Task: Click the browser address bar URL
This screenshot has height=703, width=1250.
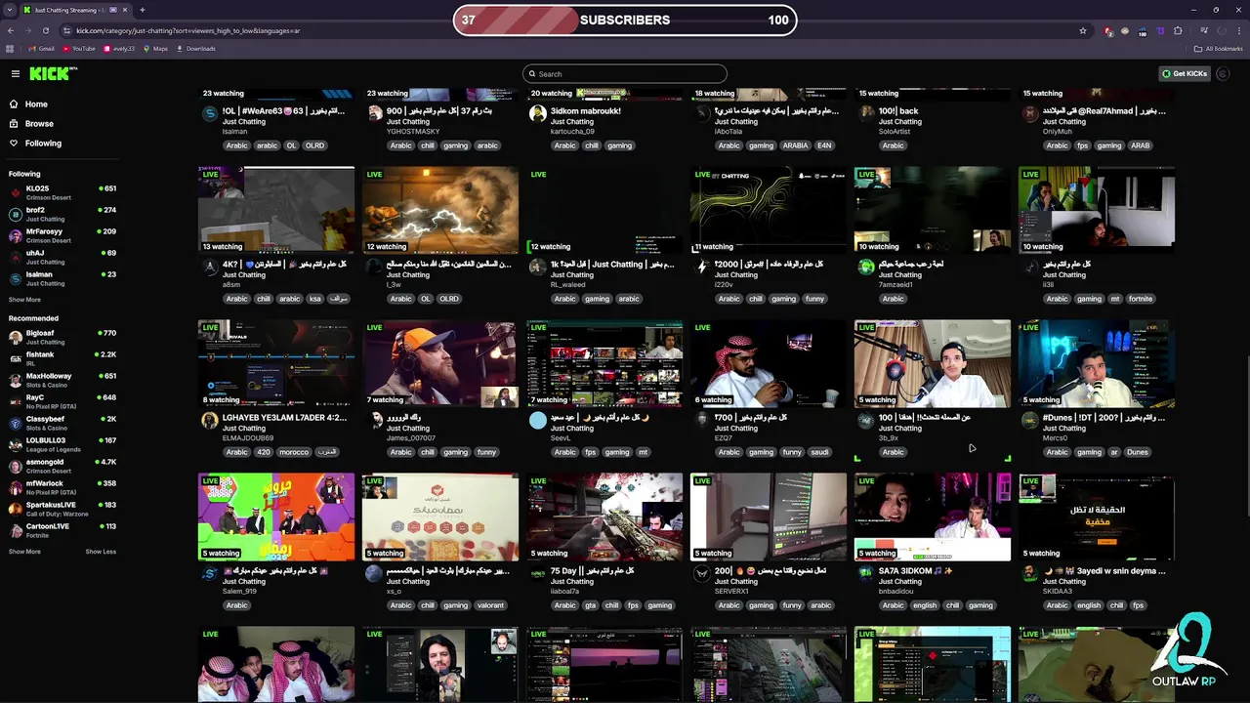Action: 188,30
